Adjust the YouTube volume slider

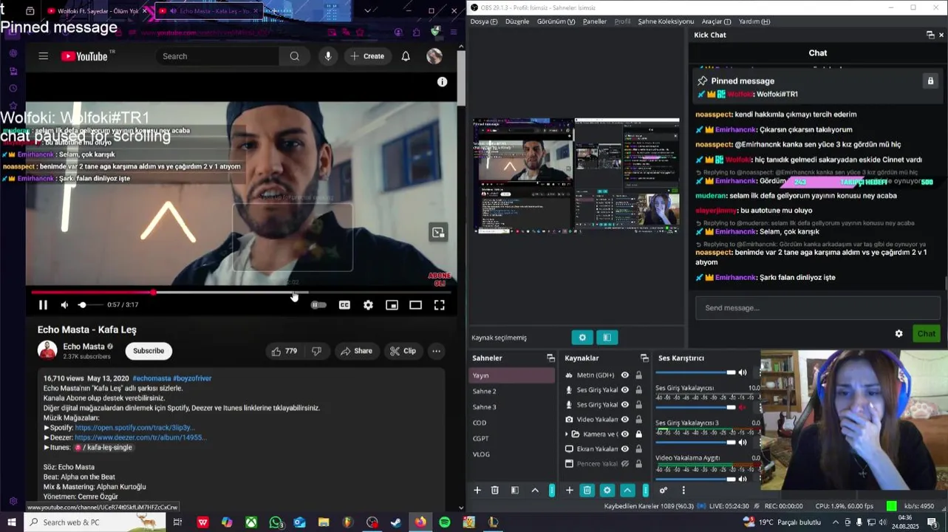tap(90, 305)
